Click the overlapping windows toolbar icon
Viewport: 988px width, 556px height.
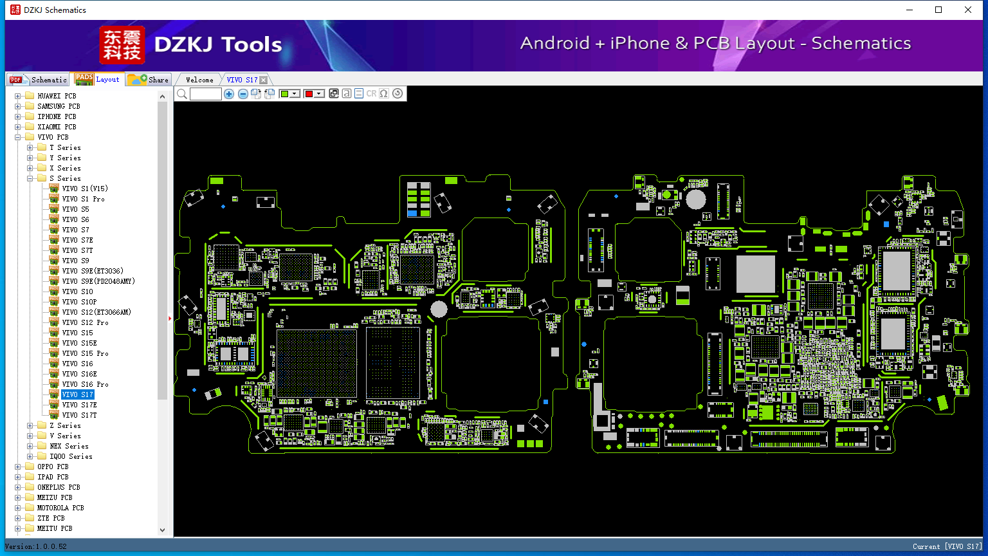point(334,93)
